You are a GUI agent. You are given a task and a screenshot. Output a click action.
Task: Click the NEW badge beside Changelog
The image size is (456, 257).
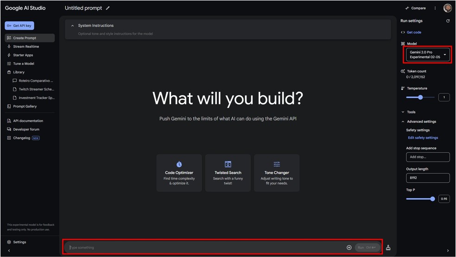pos(36,138)
